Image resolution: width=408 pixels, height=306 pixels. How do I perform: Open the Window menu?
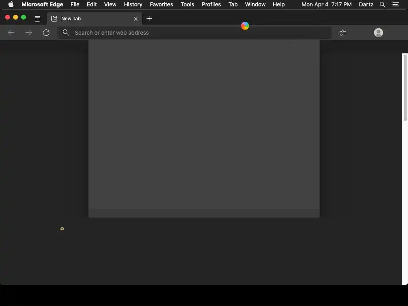pos(255,4)
